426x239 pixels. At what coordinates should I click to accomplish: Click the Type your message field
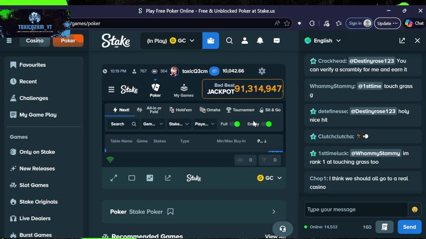pos(356,209)
